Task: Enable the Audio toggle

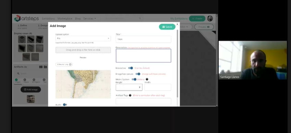Action: click(65, 105)
